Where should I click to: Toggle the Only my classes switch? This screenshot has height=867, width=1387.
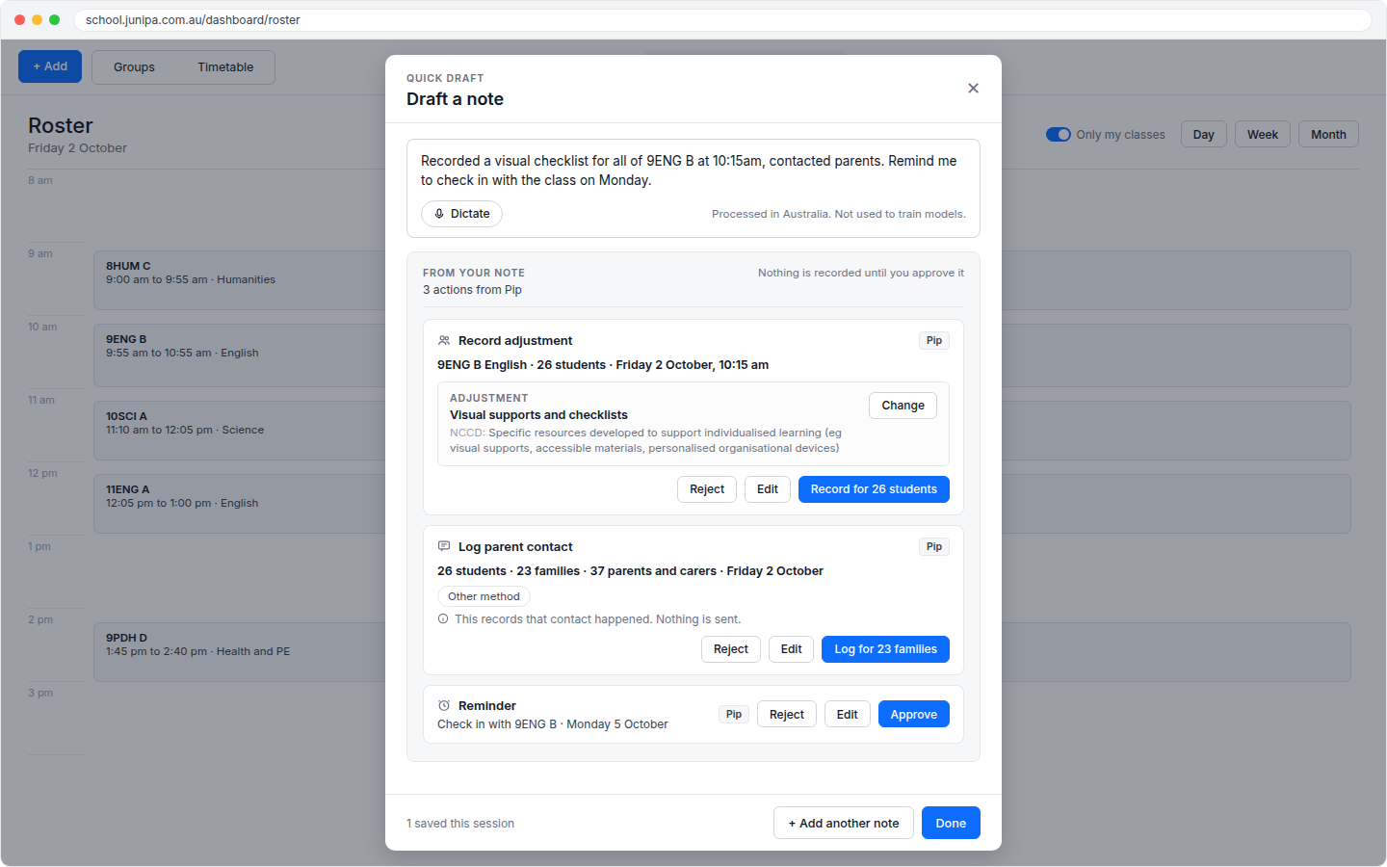tap(1059, 135)
